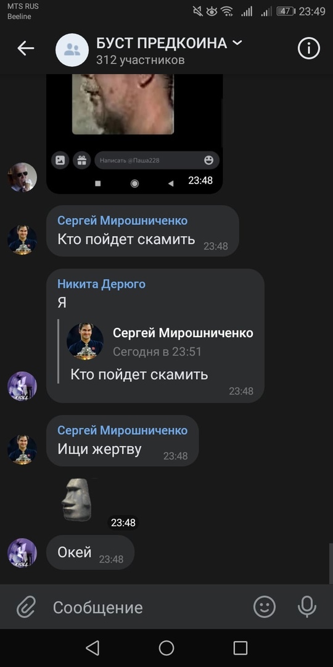Open the emoji smiley picker

point(265,606)
